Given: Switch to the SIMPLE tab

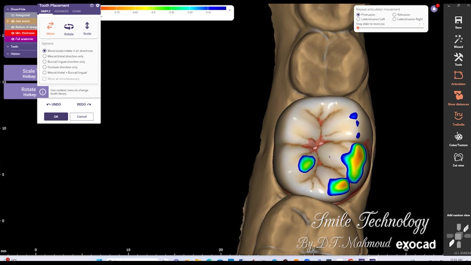Looking at the screenshot, I should point(46,11).
